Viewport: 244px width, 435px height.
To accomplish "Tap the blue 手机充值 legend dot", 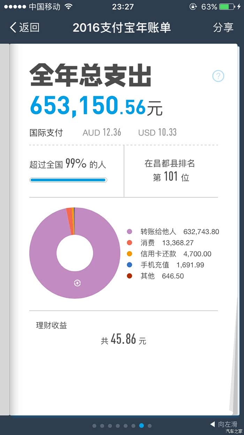I will tap(130, 265).
